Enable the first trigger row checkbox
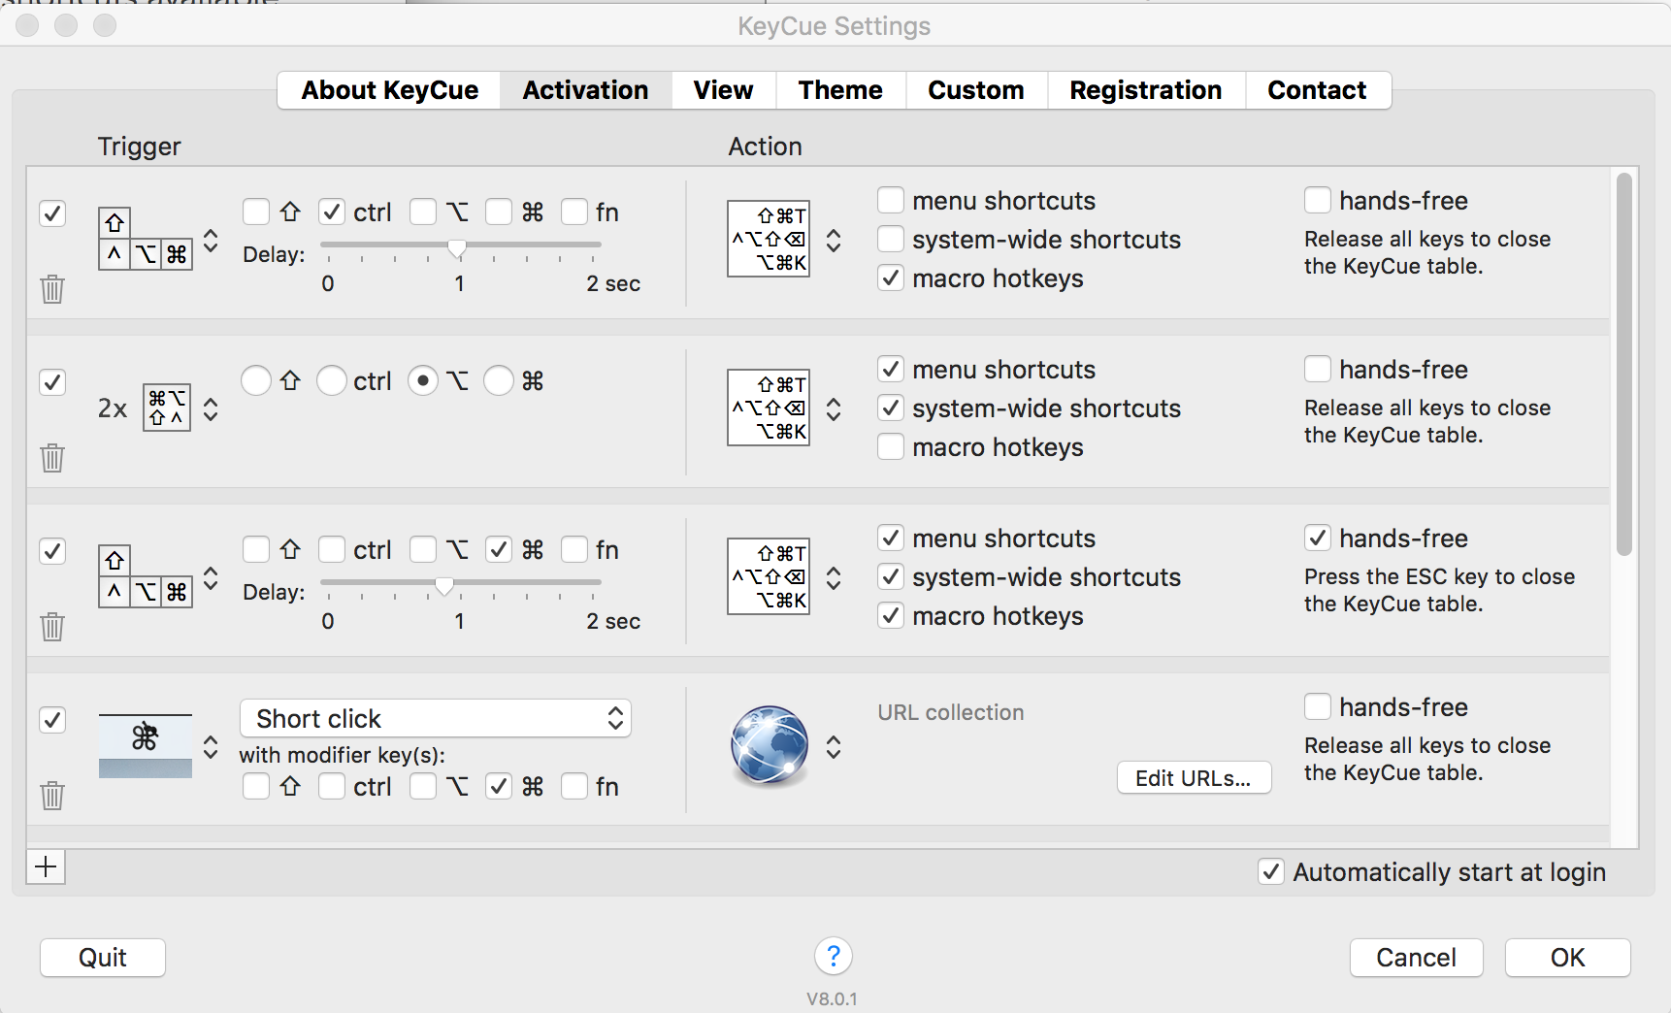Screen dimensions: 1671x1013 click(52, 213)
